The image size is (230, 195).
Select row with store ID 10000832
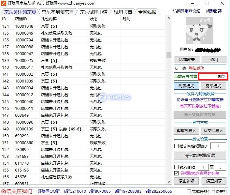(83, 74)
